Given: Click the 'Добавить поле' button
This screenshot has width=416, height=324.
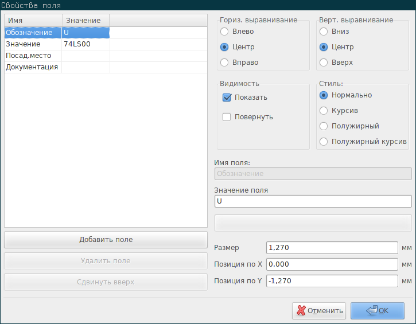Looking at the screenshot, I should (106, 240).
